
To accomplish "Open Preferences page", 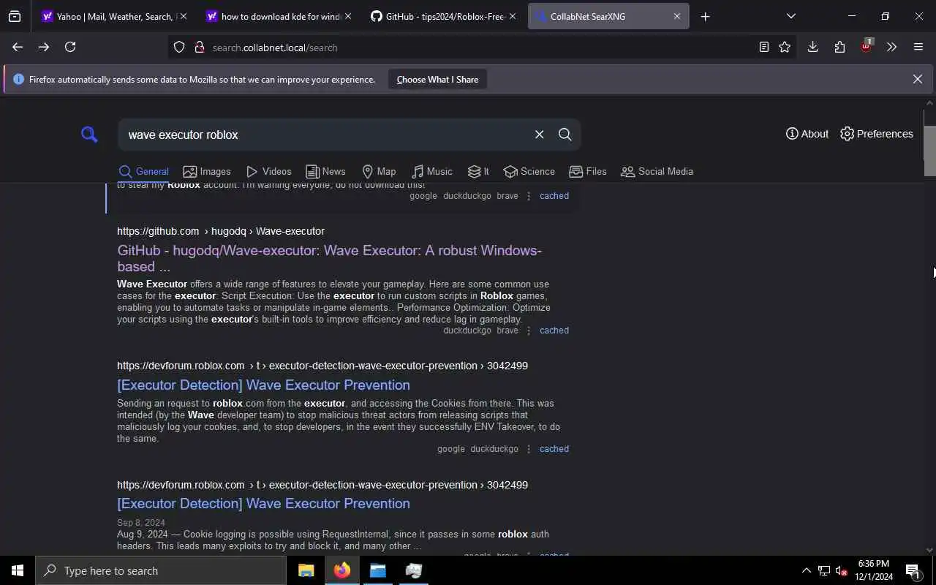I will pyautogui.click(x=877, y=134).
